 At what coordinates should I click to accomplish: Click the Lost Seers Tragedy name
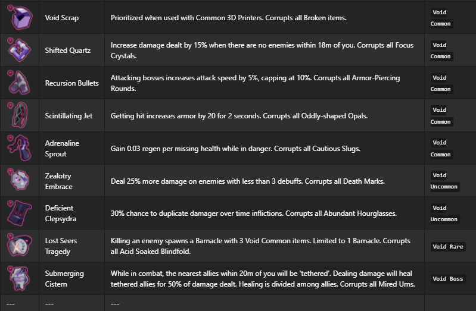61,246
